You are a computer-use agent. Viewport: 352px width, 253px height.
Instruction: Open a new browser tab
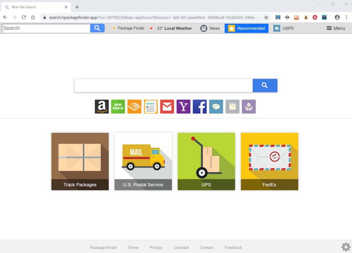point(77,7)
